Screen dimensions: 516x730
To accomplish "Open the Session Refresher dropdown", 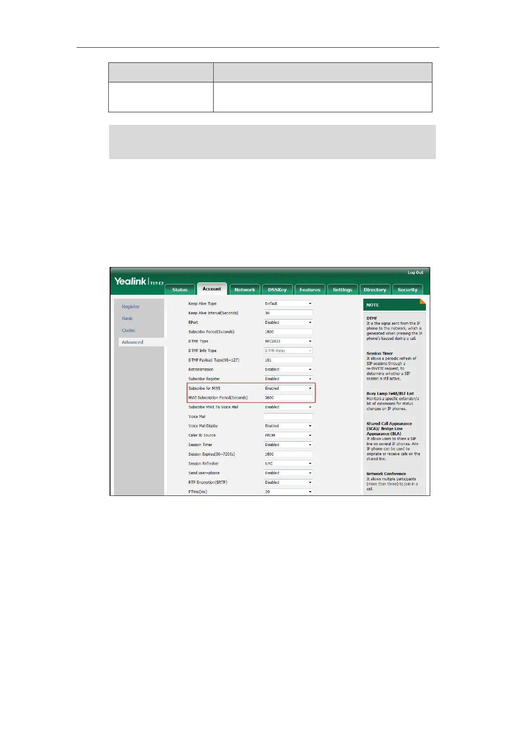I will coord(288,463).
